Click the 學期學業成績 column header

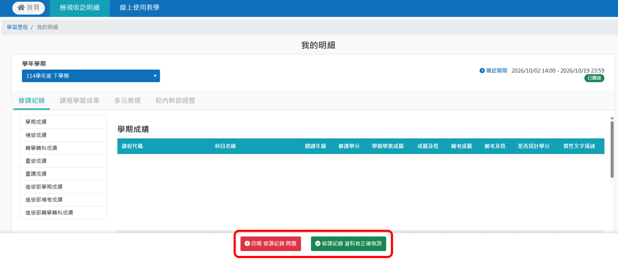pos(390,146)
